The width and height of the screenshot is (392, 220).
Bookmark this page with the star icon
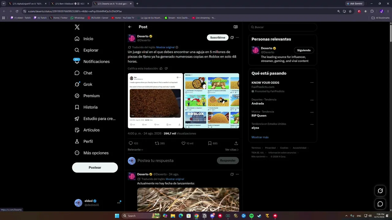click(350, 11)
